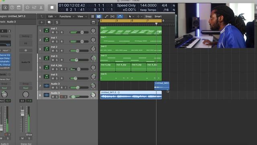
Task: Select the first Inst 4_bip region
Action: click(108, 67)
